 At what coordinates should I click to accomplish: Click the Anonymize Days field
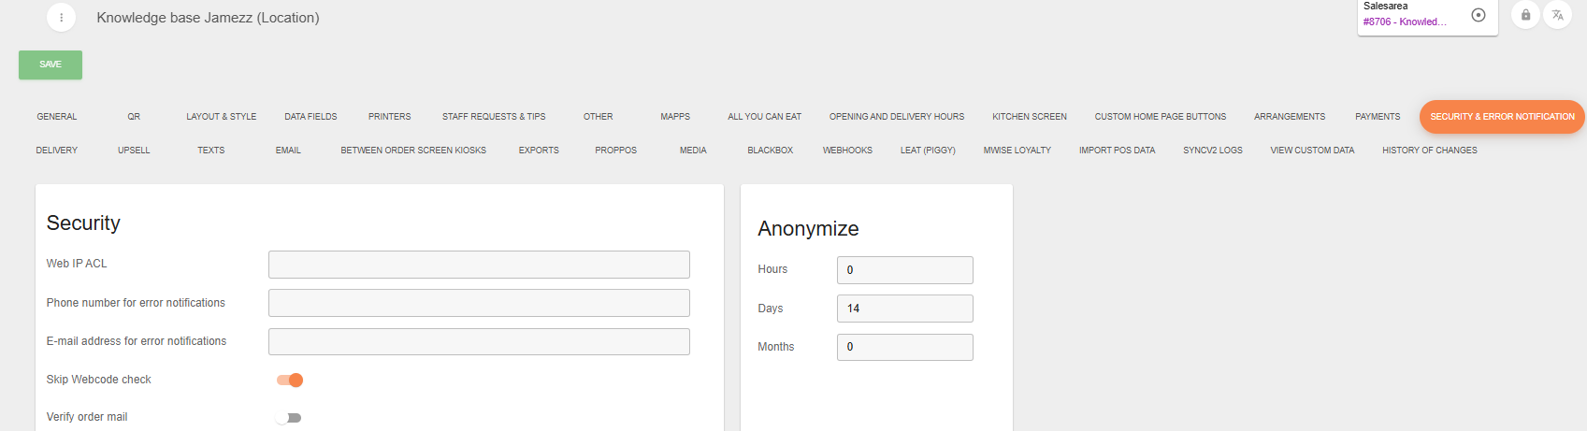(904, 309)
